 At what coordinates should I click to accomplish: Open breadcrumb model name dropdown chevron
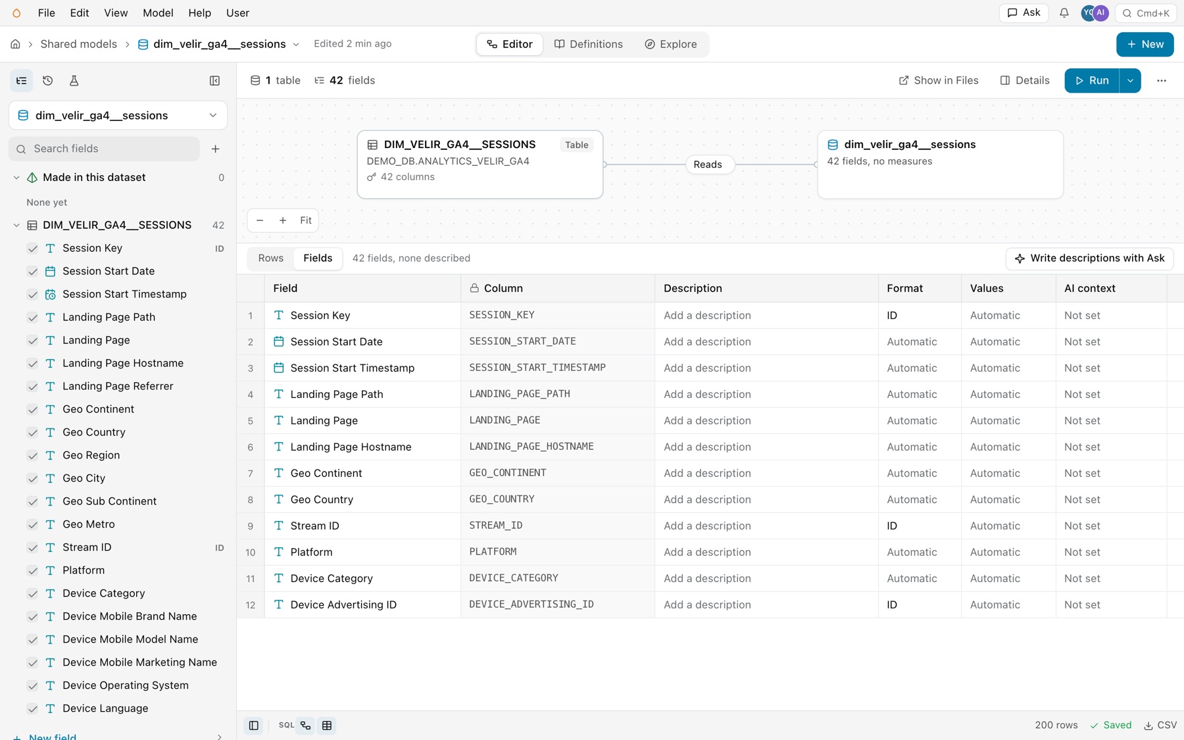296,44
